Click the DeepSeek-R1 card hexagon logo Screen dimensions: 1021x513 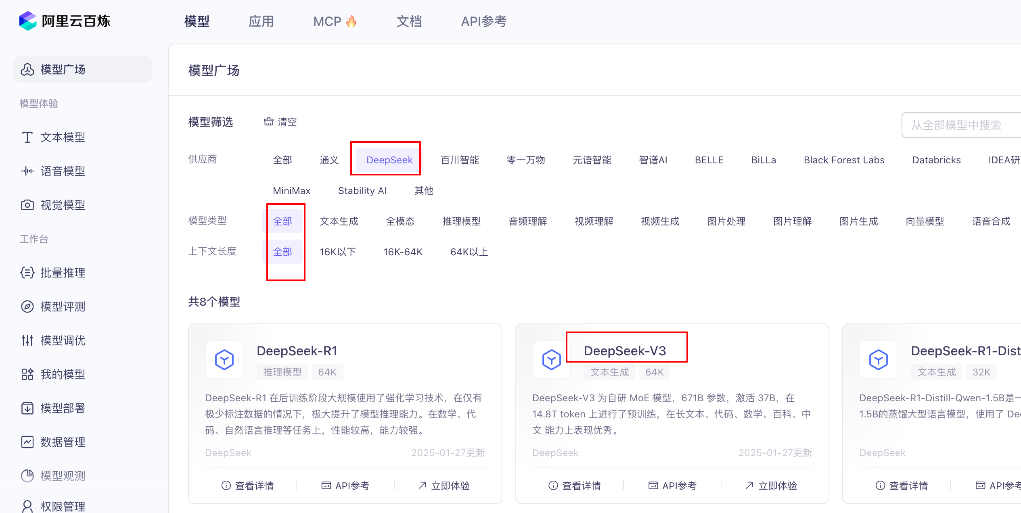point(224,359)
